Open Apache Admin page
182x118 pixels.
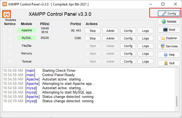click(110, 31)
